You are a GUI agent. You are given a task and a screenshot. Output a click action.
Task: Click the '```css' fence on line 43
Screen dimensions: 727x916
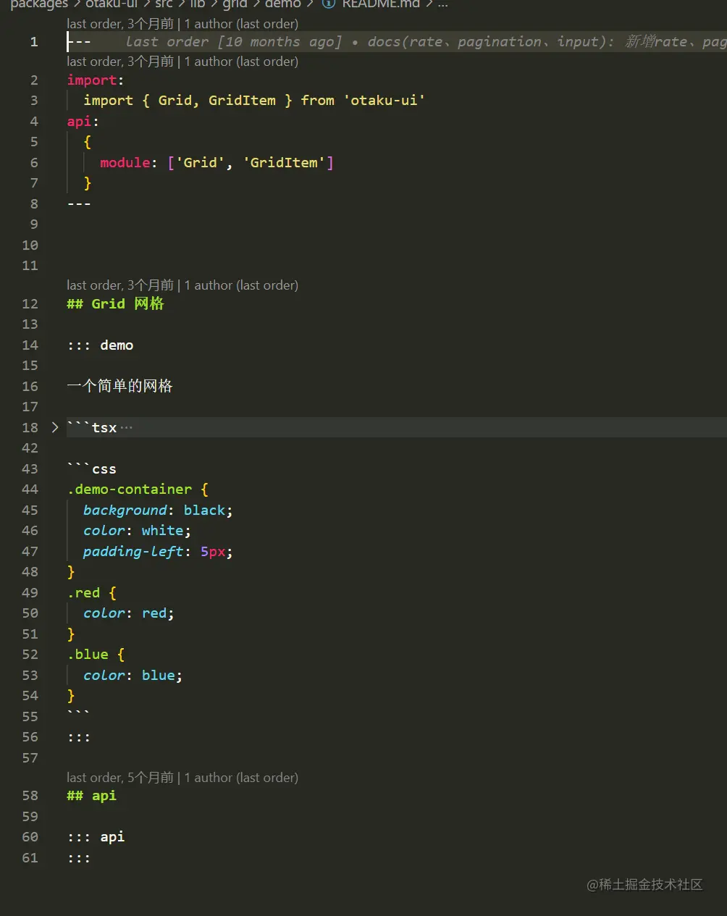(x=92, y=469)
